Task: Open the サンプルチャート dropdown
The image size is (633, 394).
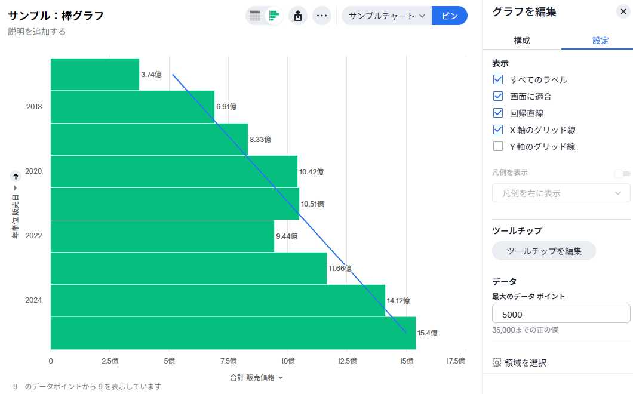Action: pos(386,16)
